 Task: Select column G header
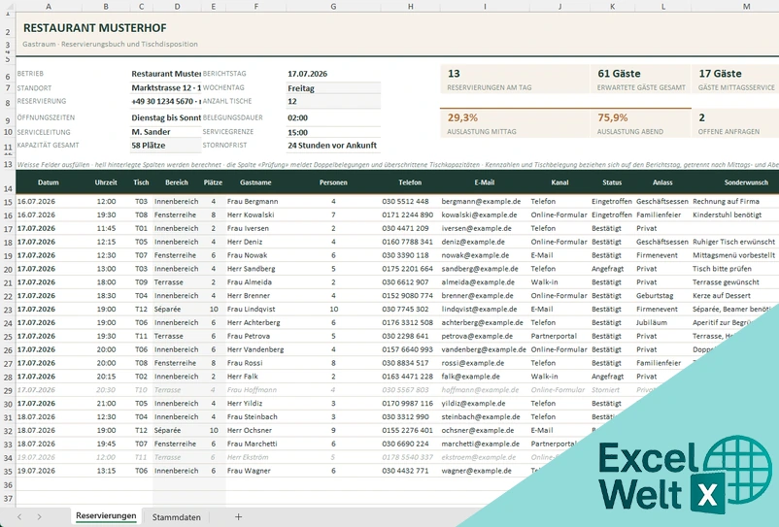click(x=333, y=7)
